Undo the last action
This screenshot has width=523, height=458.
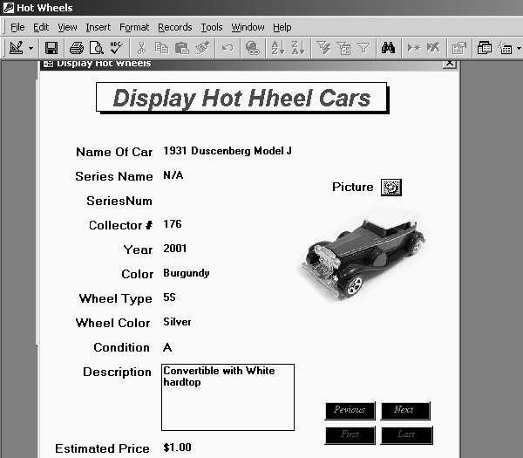click(x=228, y=48)
